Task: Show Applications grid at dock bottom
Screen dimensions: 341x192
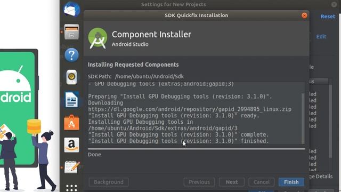Action: 71,188
